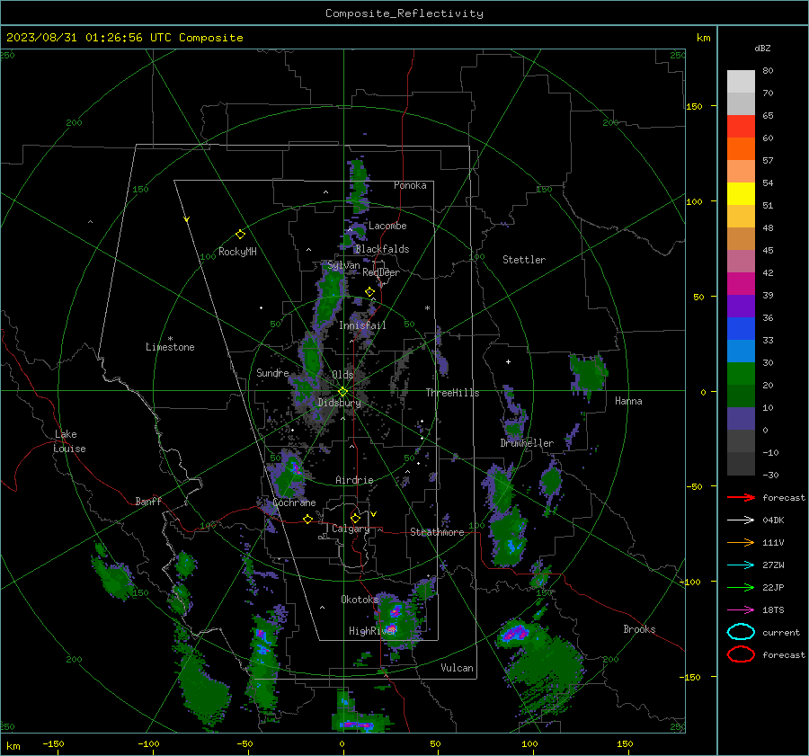The height and width of the screenshot is (756, 809).
Task: Select the Vulcan label
Action: point(457,668)
